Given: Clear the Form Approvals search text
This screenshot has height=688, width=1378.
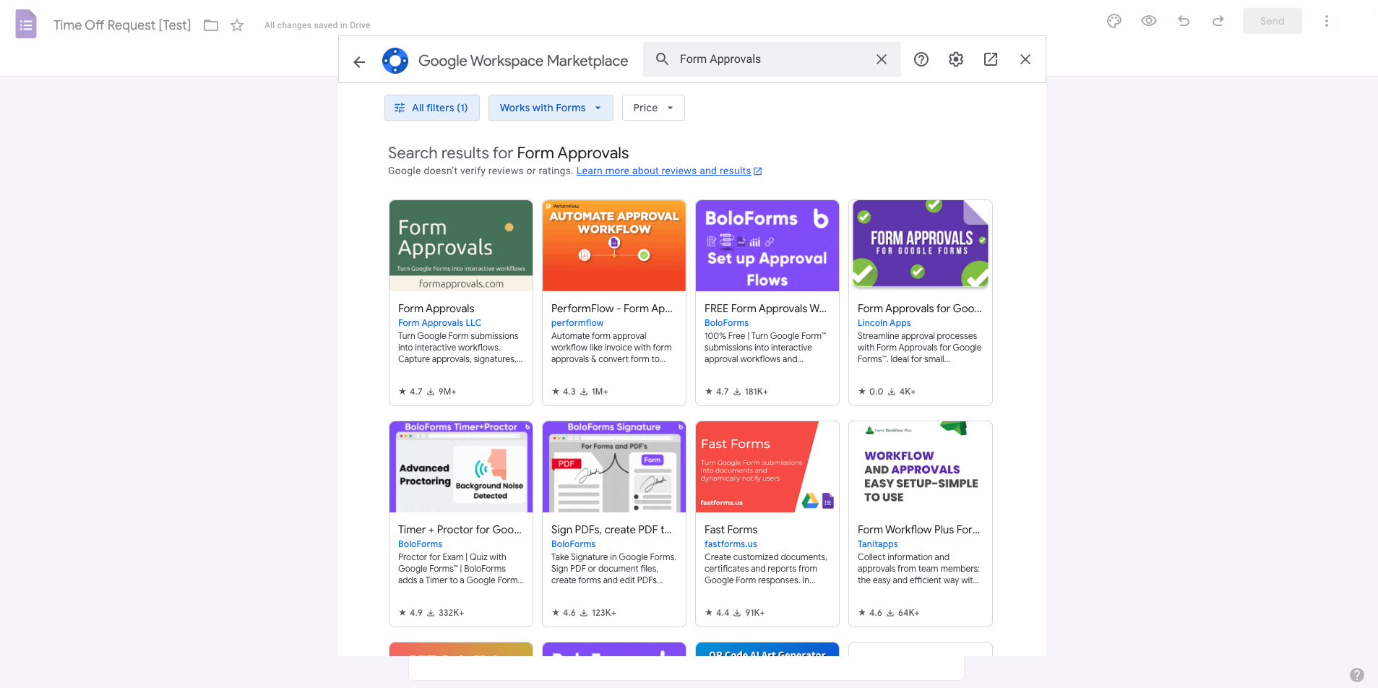Looking at the screenshot, I should [881, 59].
